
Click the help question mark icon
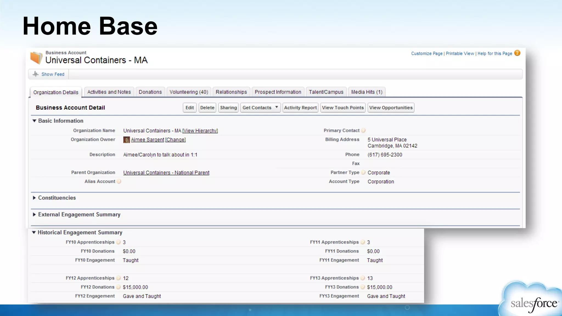517,53
